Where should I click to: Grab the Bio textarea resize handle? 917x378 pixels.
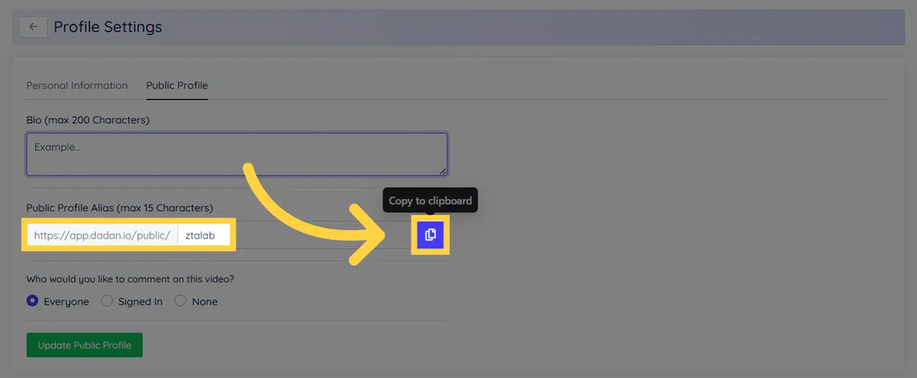[442, 171]
